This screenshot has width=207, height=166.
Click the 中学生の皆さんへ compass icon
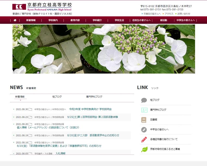coord(144,130)
